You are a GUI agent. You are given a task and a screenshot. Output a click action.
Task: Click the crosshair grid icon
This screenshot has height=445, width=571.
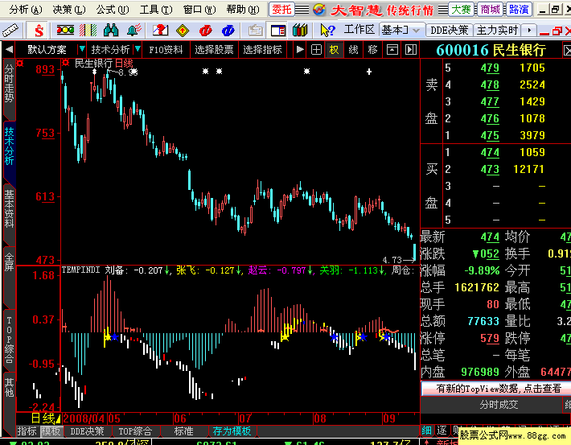coord(316,49)
